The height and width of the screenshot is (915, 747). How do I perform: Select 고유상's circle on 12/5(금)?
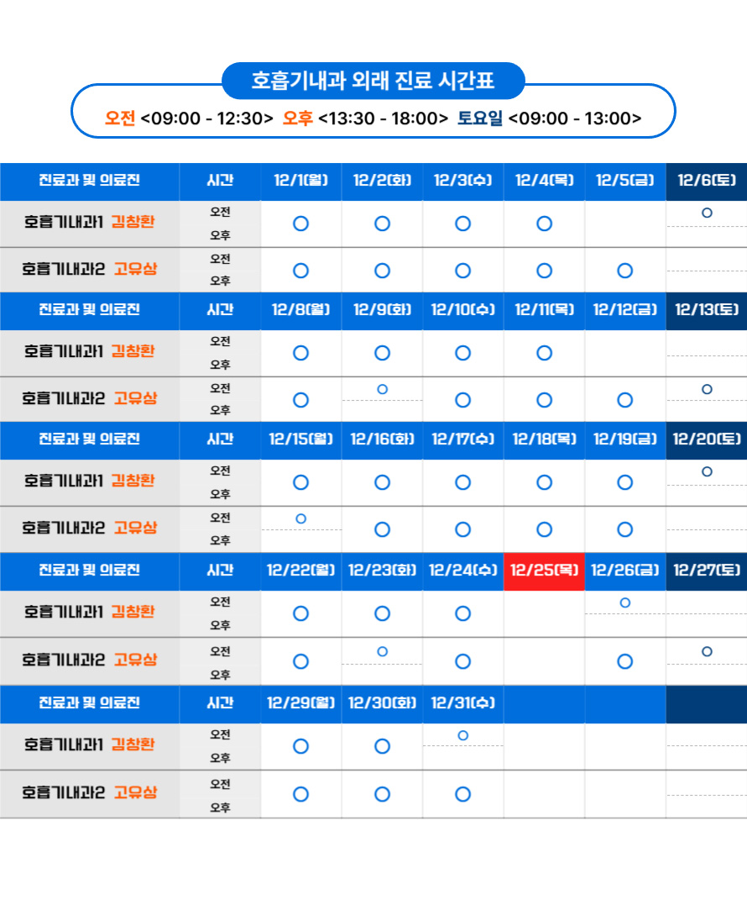click(624, 271)
